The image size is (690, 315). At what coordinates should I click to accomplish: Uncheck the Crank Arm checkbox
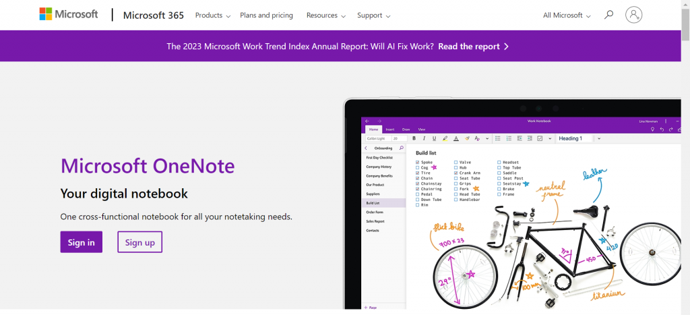[x=456, y=173]
